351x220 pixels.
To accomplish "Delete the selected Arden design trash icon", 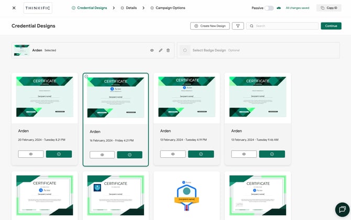I will click(168, 51).
